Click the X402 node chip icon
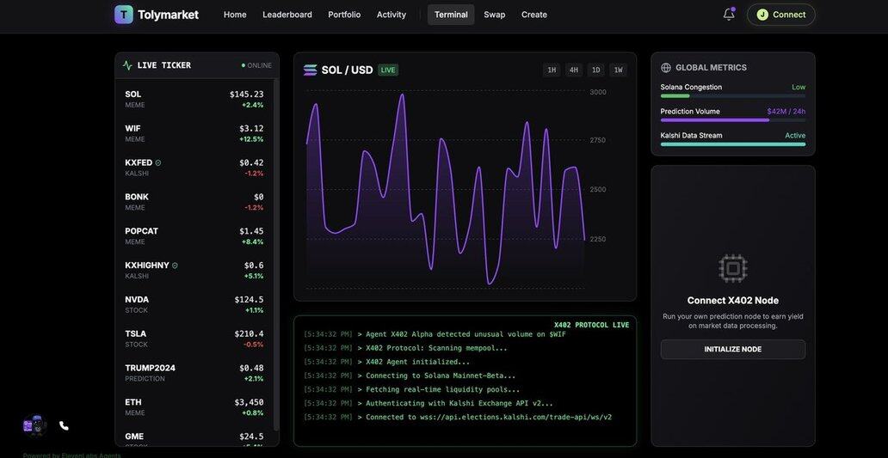Viewport: 888px width, 458px height. coord(732,268)
